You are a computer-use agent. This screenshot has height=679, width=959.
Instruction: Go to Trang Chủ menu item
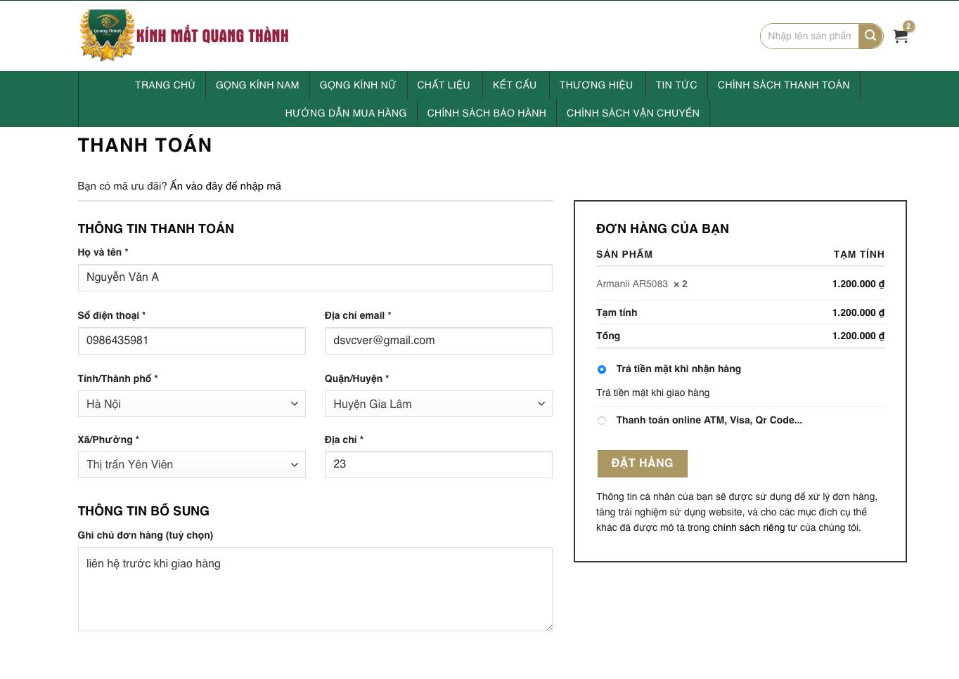165,85
